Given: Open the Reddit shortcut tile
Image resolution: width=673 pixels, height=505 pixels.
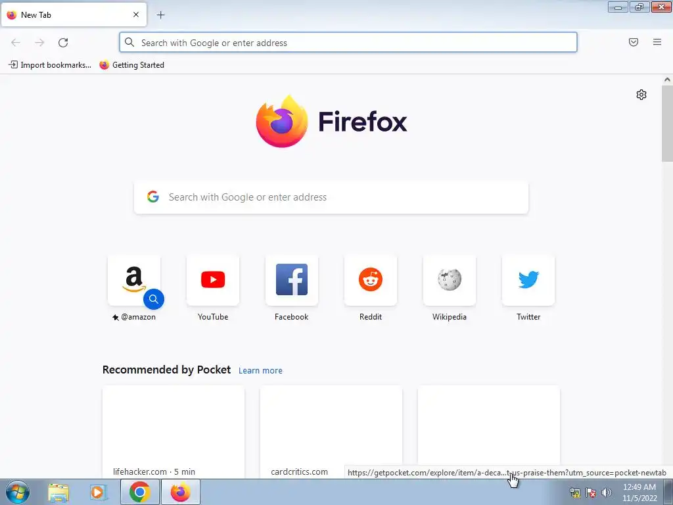Looking at the screenshot, I should 371,280.
